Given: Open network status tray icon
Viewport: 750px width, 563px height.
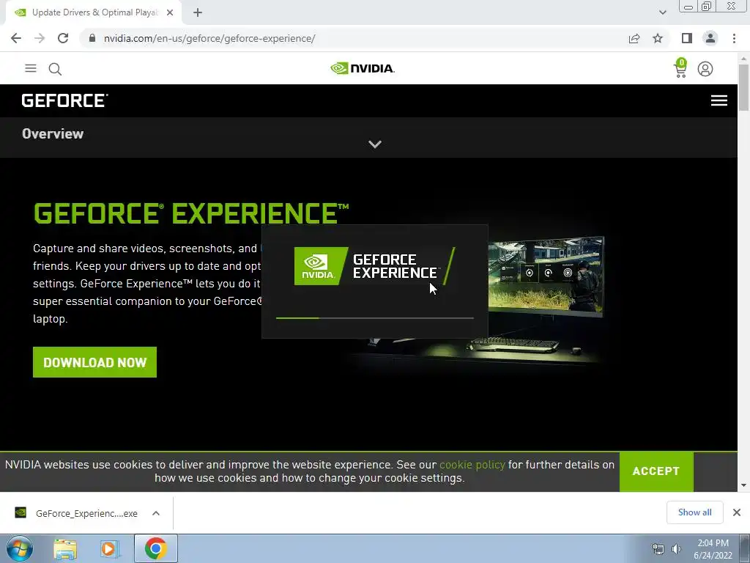Looking at the screenshot, I should pos(658,549).
